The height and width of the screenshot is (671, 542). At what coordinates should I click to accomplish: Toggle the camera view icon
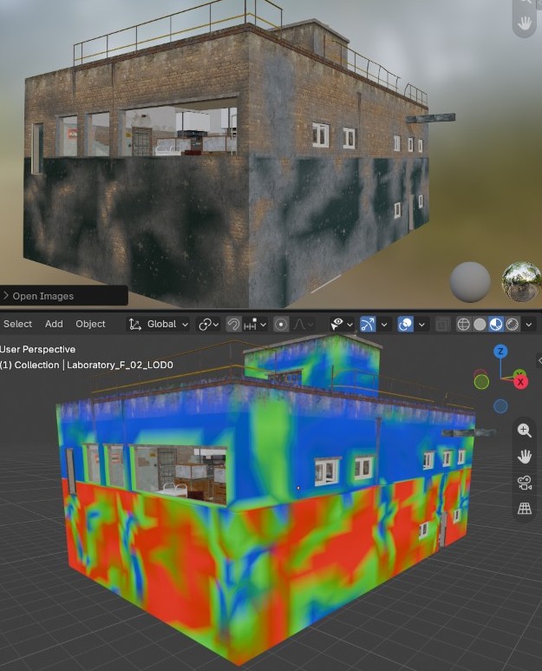[525, 483]
